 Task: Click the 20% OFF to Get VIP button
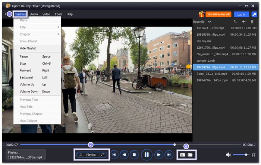(218, 14)
